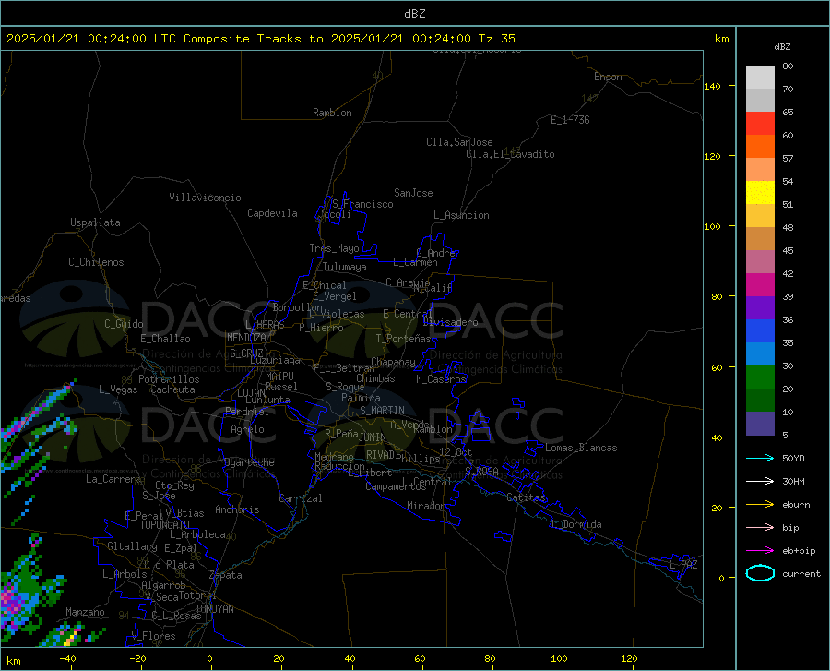
Task: Click the dBZ title at top
Action: tap(414, 14)
